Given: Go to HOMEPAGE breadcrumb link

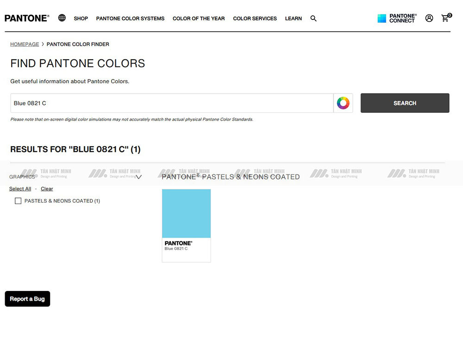Looking at the screenshot, I should click(25, 44).
